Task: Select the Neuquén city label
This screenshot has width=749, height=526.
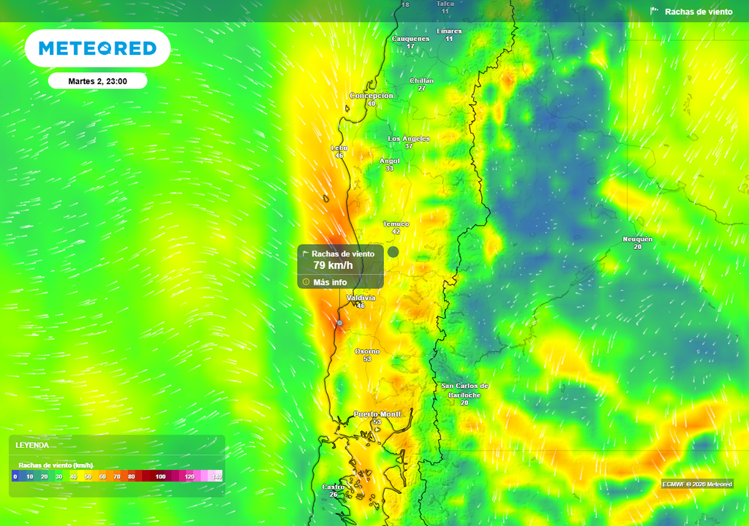Action: (x=637, y=239)
